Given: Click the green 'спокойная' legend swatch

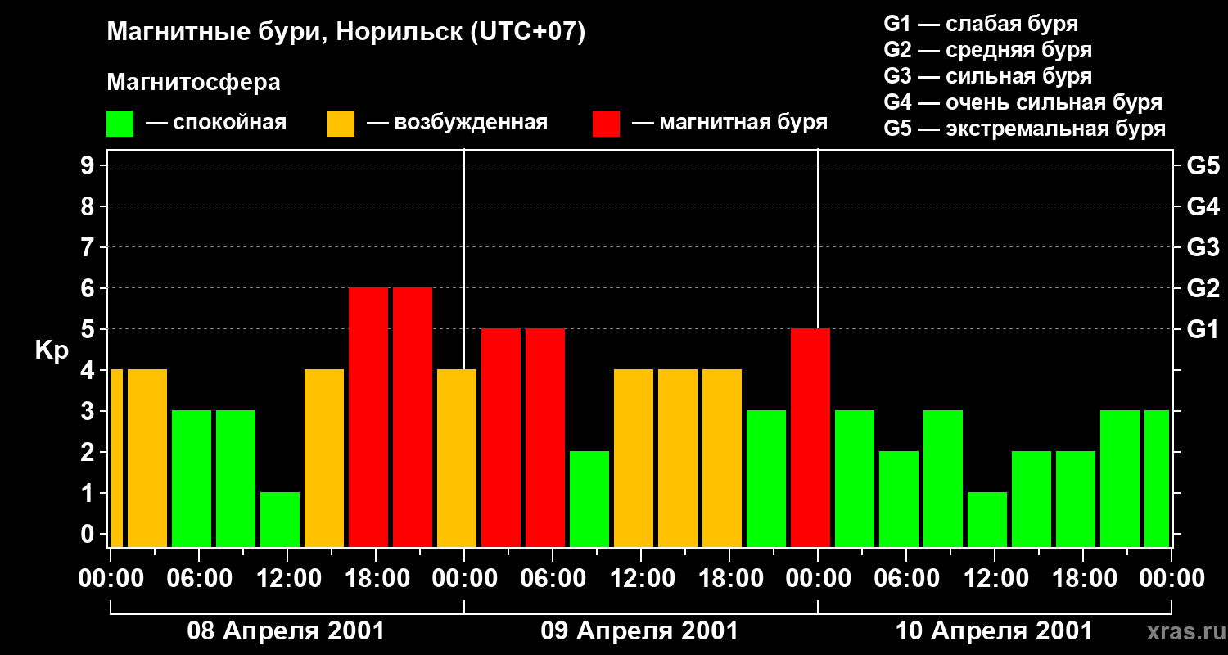Looking at the screenshot, I should point(120,124).
